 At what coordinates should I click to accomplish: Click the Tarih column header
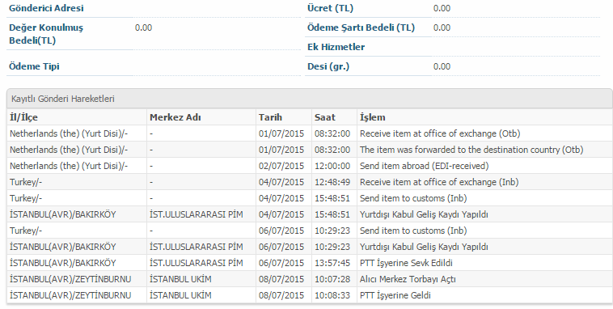pyautogui.click(x=270, y=117)
